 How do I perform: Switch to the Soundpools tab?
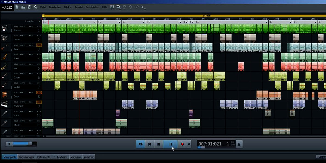click(10, 157)
